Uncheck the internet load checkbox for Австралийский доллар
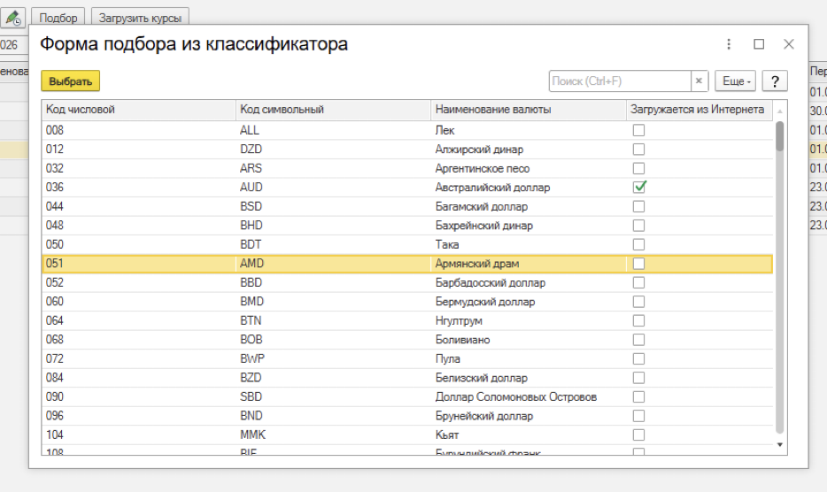 pos(638,187)
